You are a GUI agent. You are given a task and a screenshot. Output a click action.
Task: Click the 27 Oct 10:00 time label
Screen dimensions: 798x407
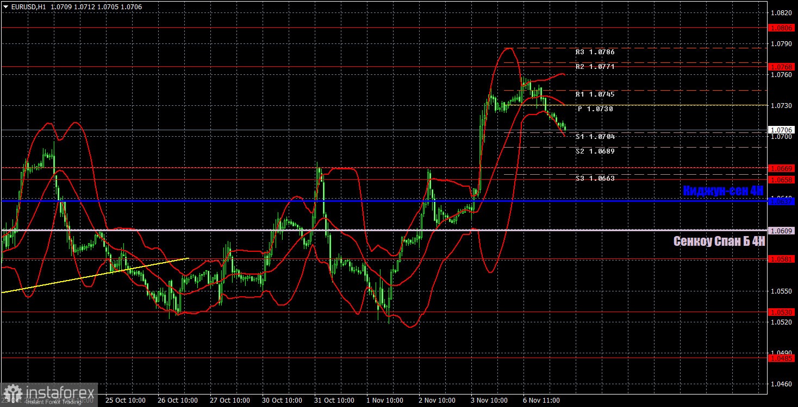coord(230,400)
